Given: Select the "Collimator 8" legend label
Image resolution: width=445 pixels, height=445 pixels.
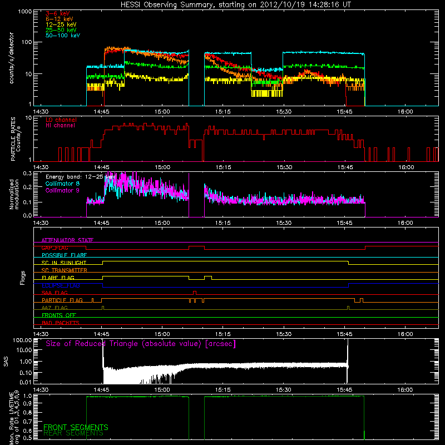Looking at the screenshot, I should pos(62,184).
